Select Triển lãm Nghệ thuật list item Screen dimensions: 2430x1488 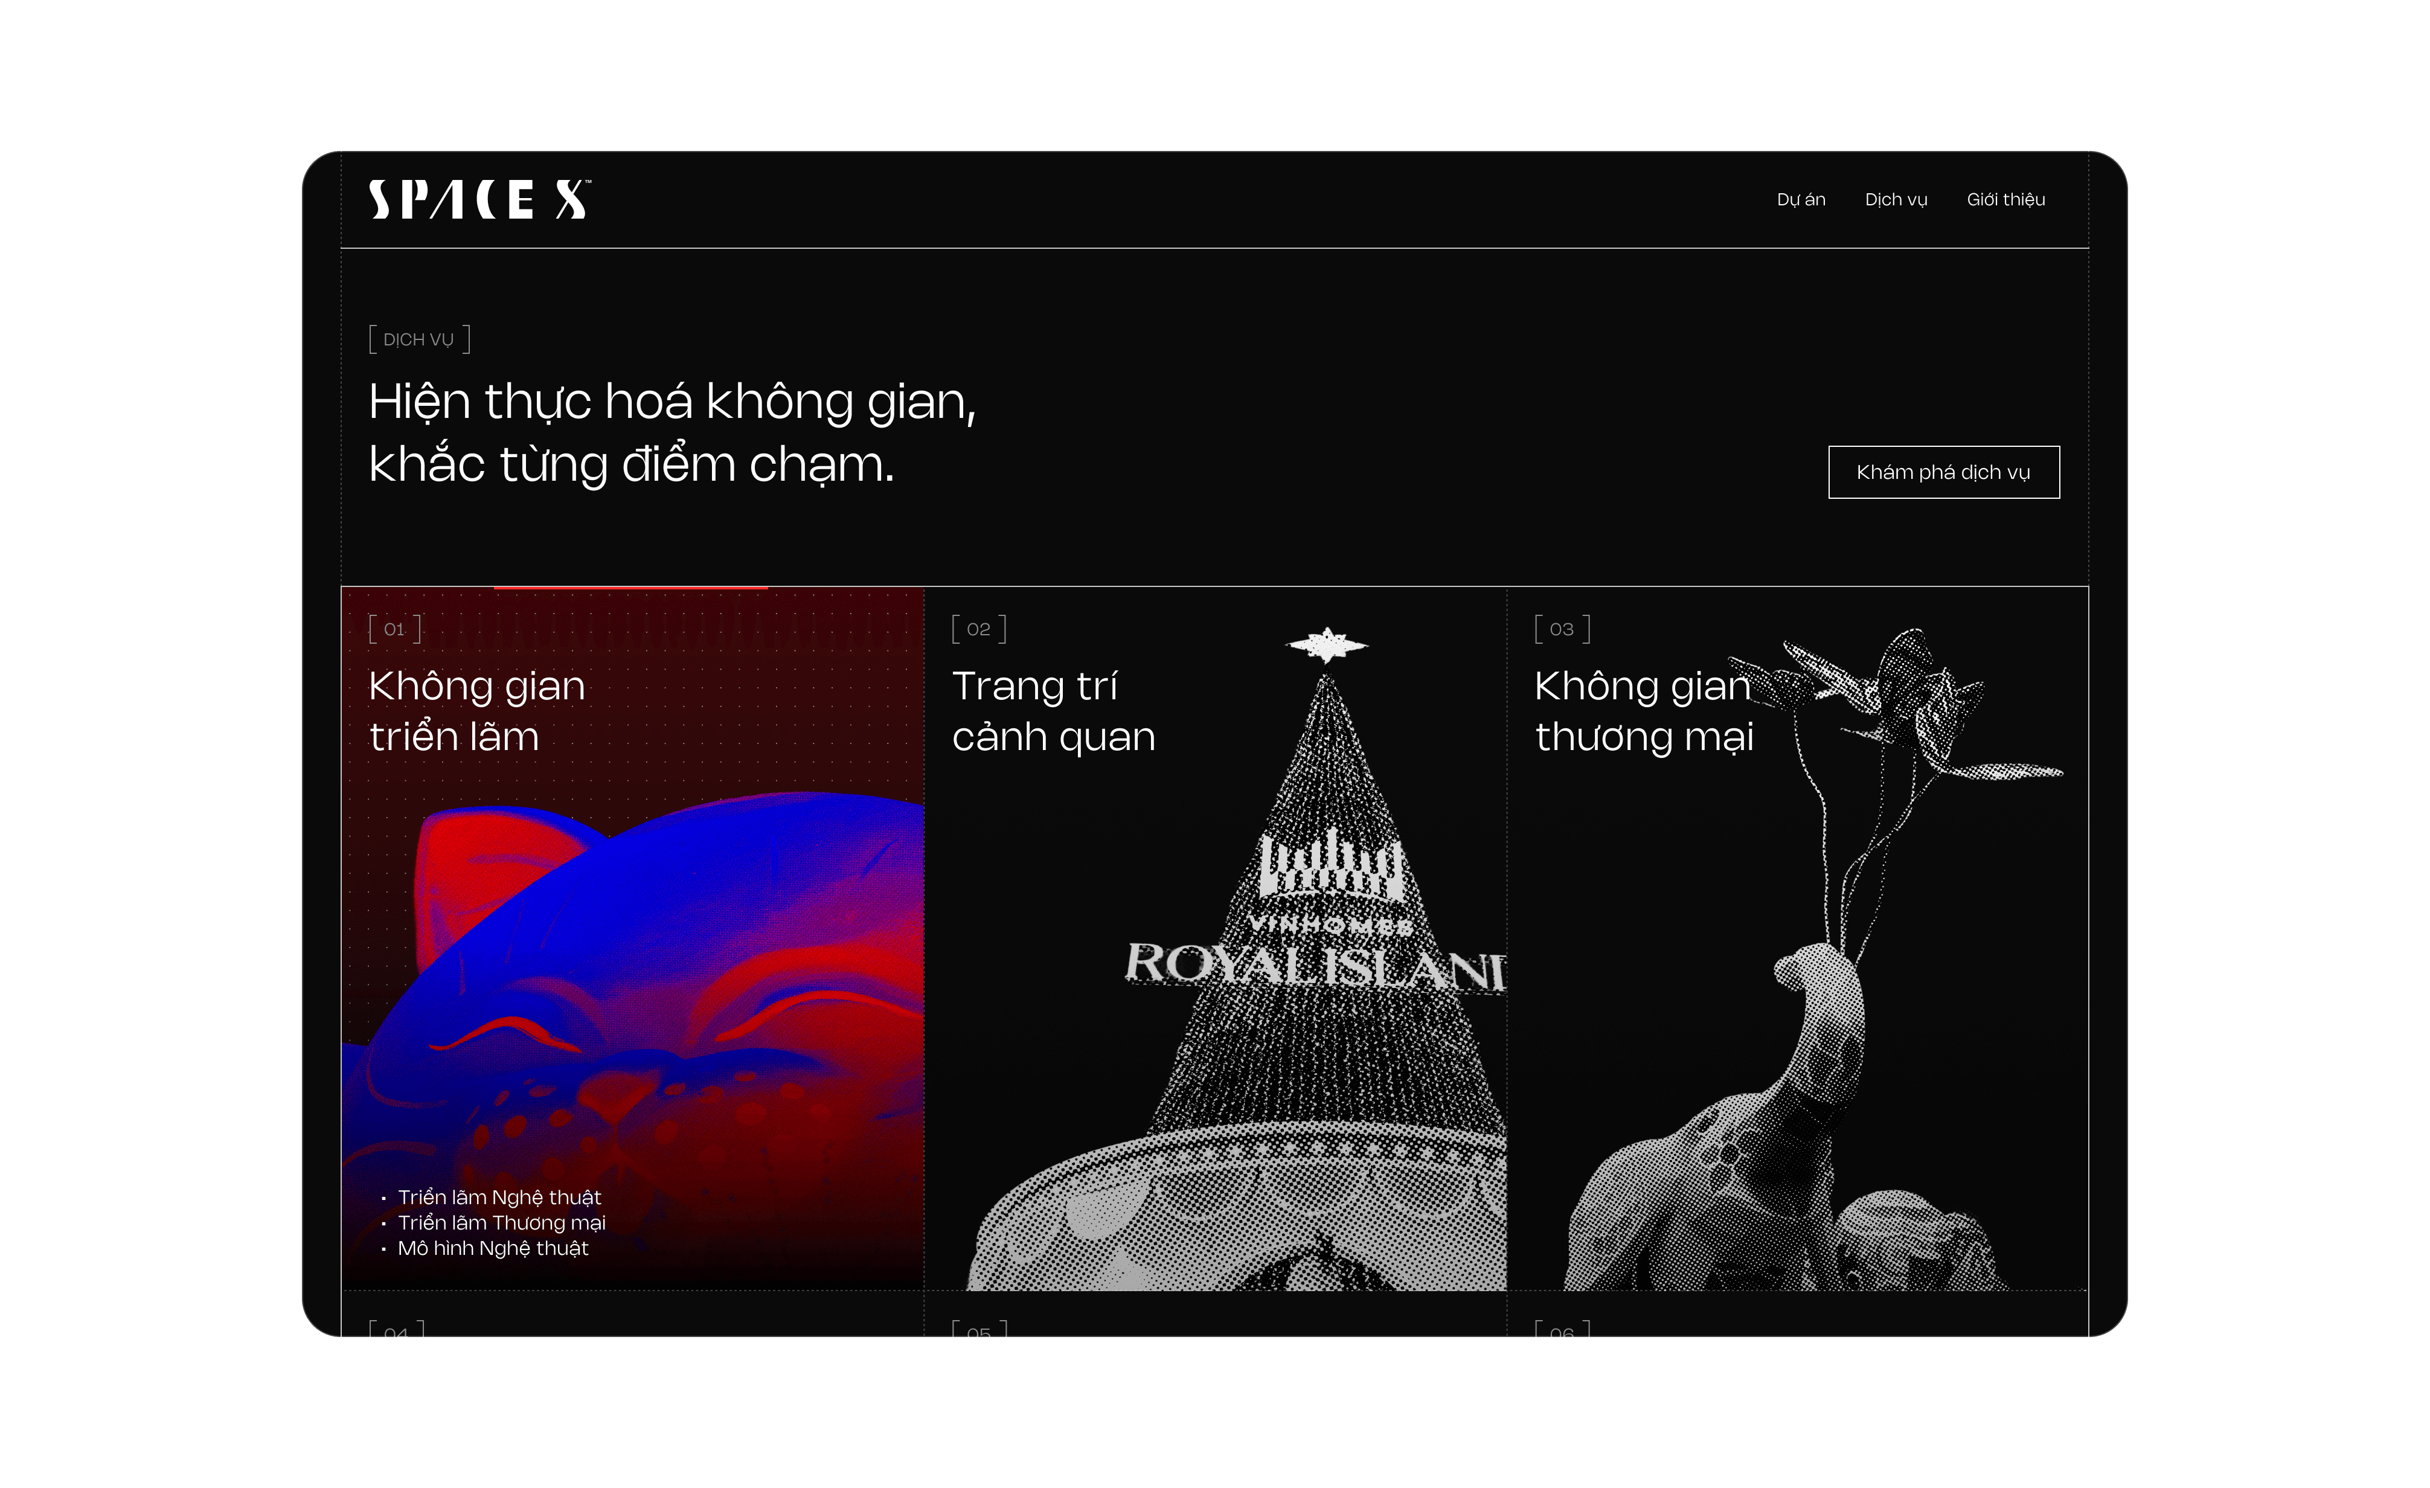(499, 1197)
